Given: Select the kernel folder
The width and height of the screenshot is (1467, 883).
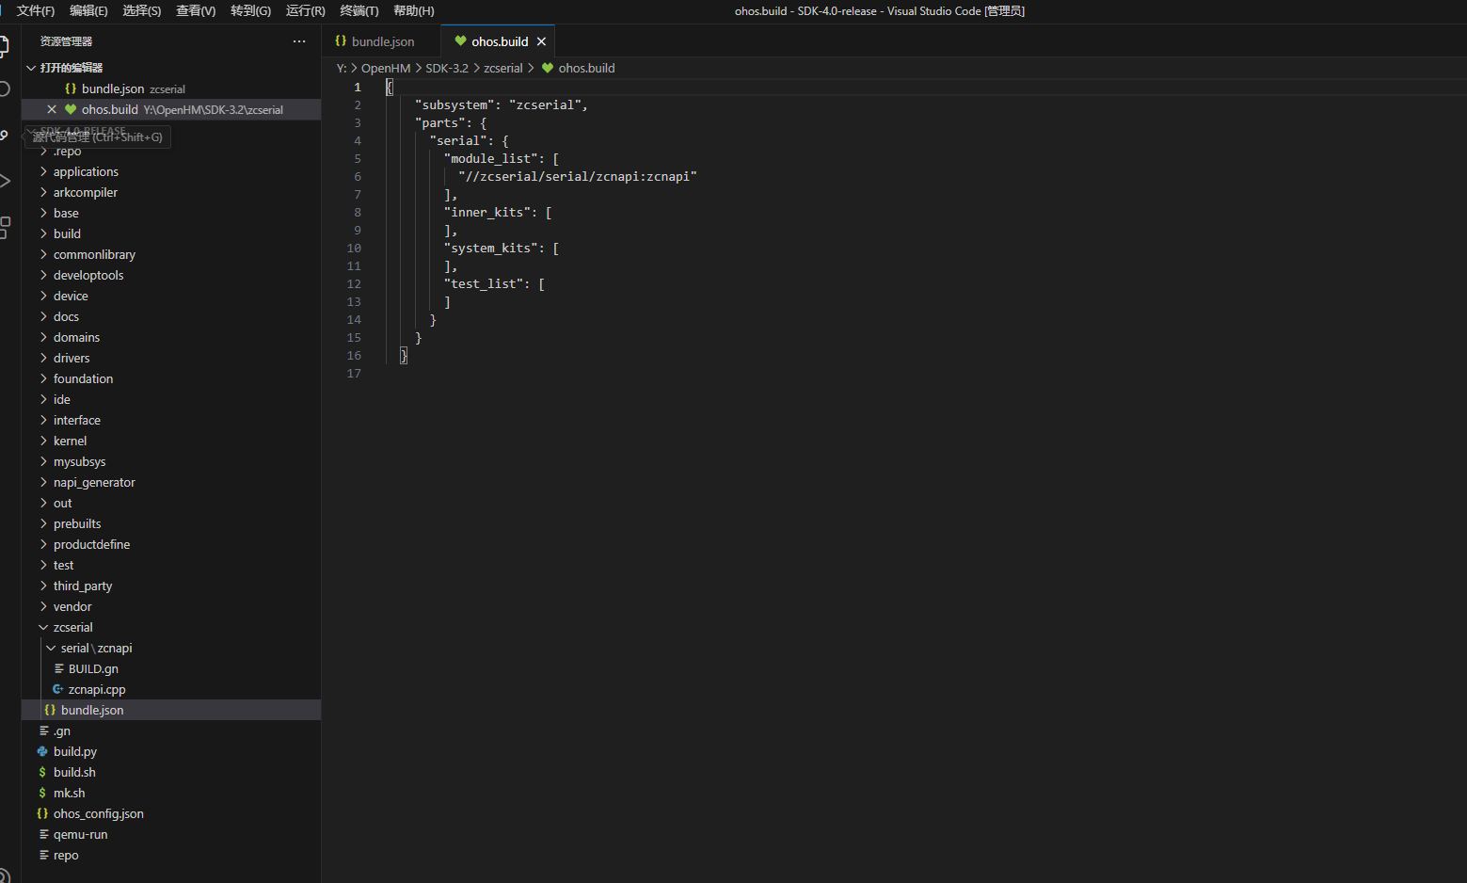Looking at the screenshot, I should coord(70,441).
